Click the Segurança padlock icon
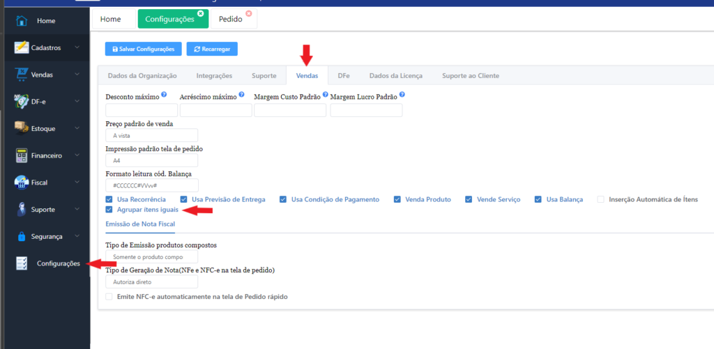714x349 pixels. 22,236
